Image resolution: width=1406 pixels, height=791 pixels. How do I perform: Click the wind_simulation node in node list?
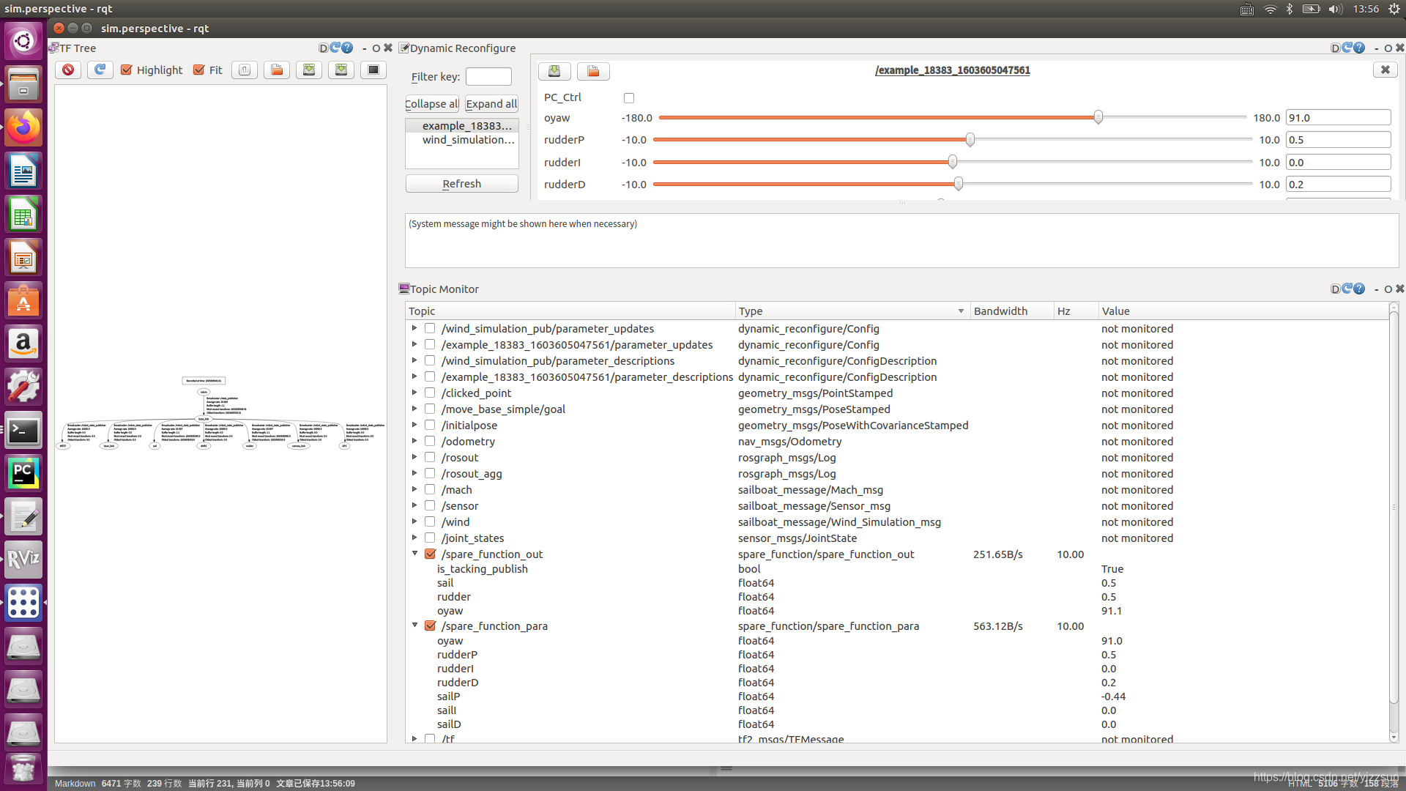466,140
